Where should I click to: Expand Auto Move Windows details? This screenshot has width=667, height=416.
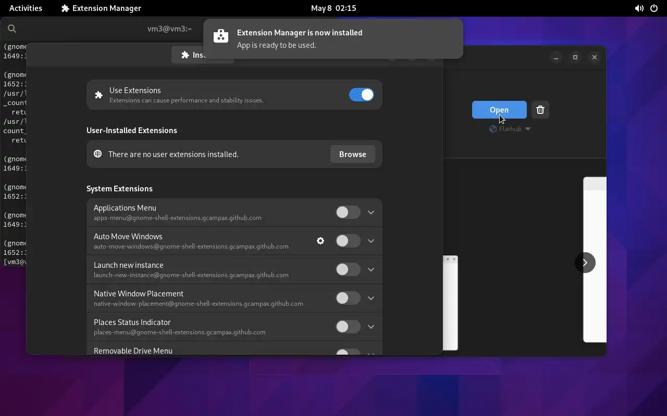click(371, 241)
